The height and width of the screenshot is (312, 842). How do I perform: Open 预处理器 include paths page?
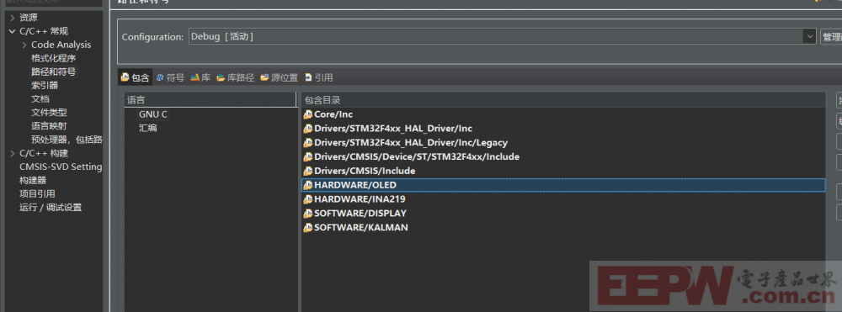(x=67, y=140)
